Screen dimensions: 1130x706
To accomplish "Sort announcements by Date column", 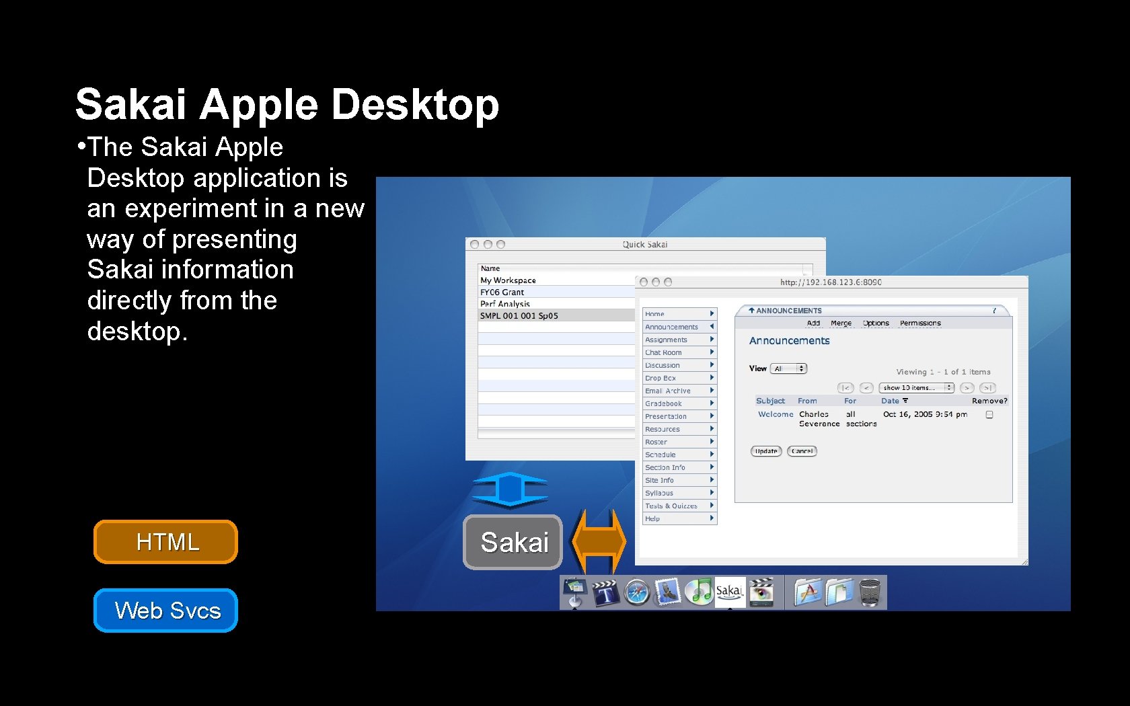I will pos(894,401).
